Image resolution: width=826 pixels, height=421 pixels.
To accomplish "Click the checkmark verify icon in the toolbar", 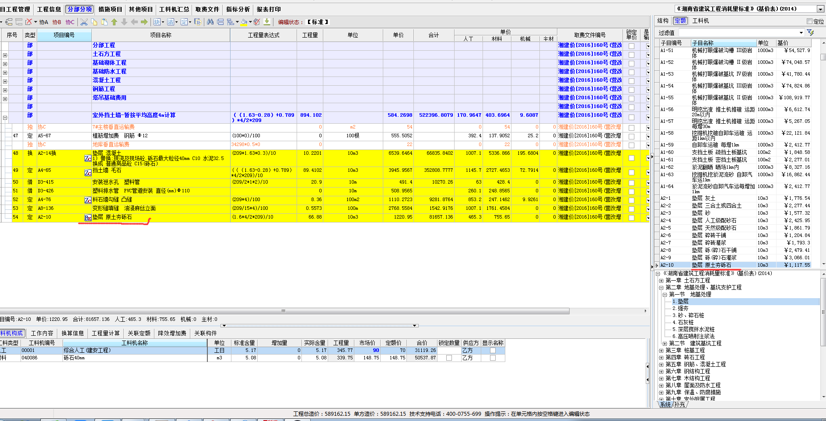I will click(x=257, y=22).
